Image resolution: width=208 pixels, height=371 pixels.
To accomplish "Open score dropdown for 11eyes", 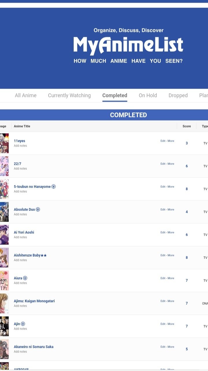I will [187, 143].
